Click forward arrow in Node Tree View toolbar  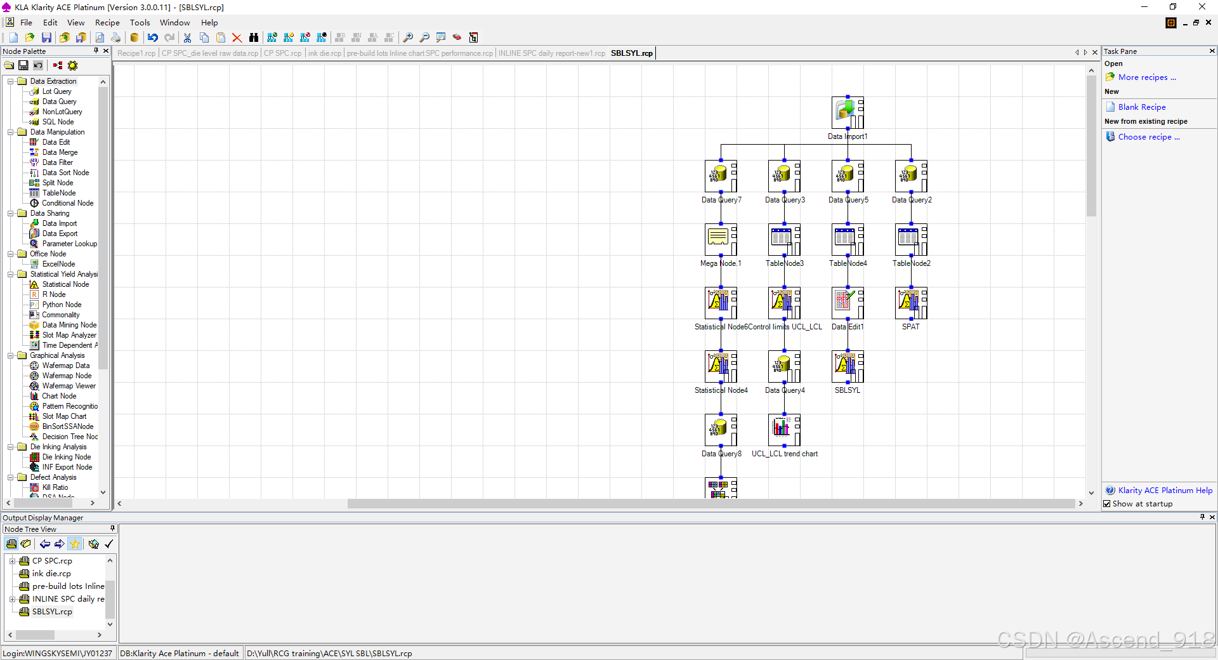click(x=59, y=544)
